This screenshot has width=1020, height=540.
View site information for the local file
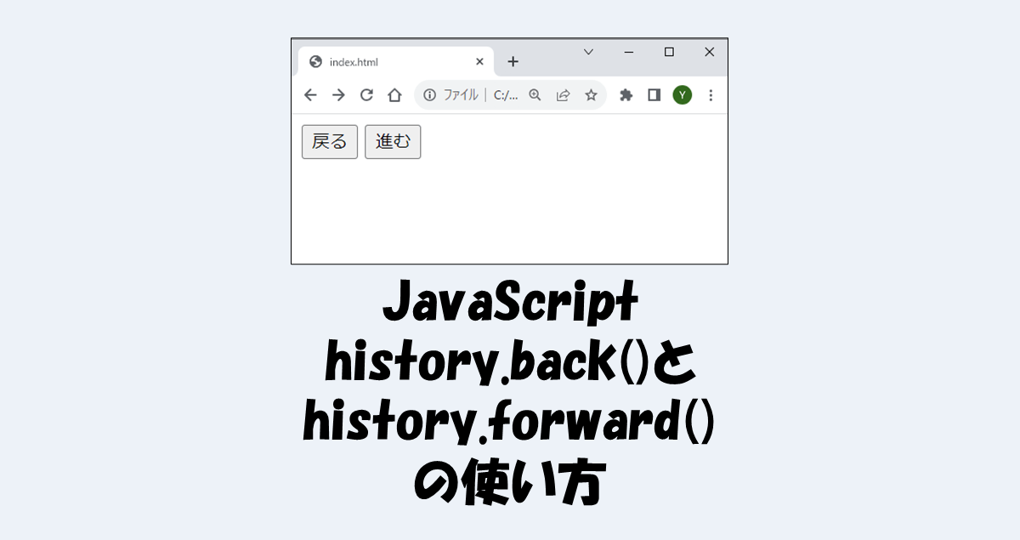pyautogui.click(x=429, y=95)
